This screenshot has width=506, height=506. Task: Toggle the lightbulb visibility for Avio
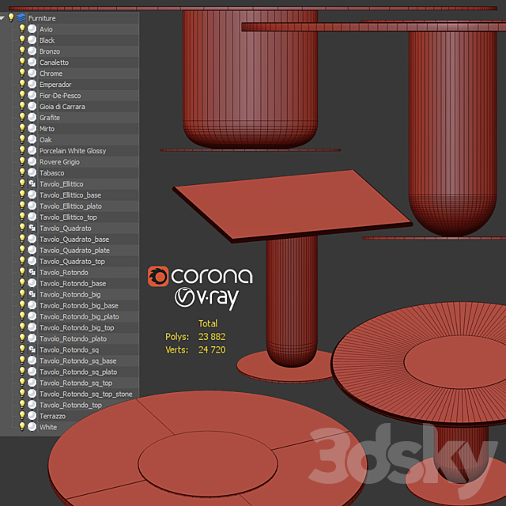(x=22, y=28)
